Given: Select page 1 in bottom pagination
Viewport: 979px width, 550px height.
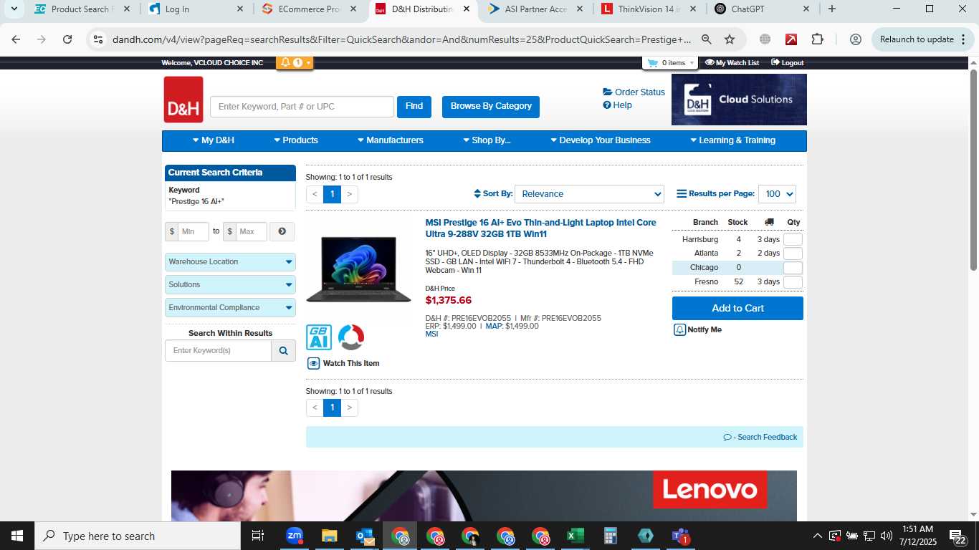Looking at the screenshot, I should [x=332, y=408].
